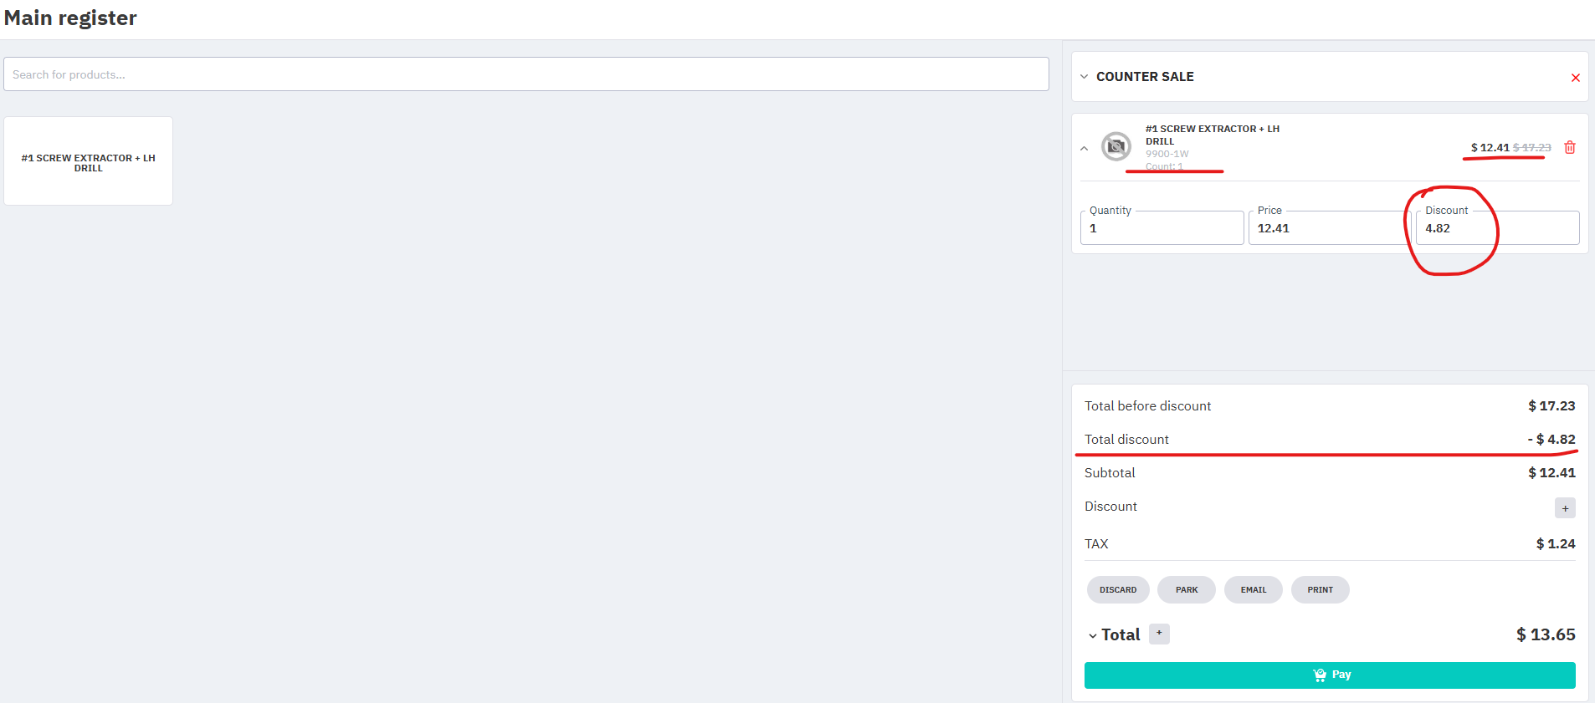Add an order discount with plus button
Viewport: 1595px width, 703px height.
[x=1564, y=507]
